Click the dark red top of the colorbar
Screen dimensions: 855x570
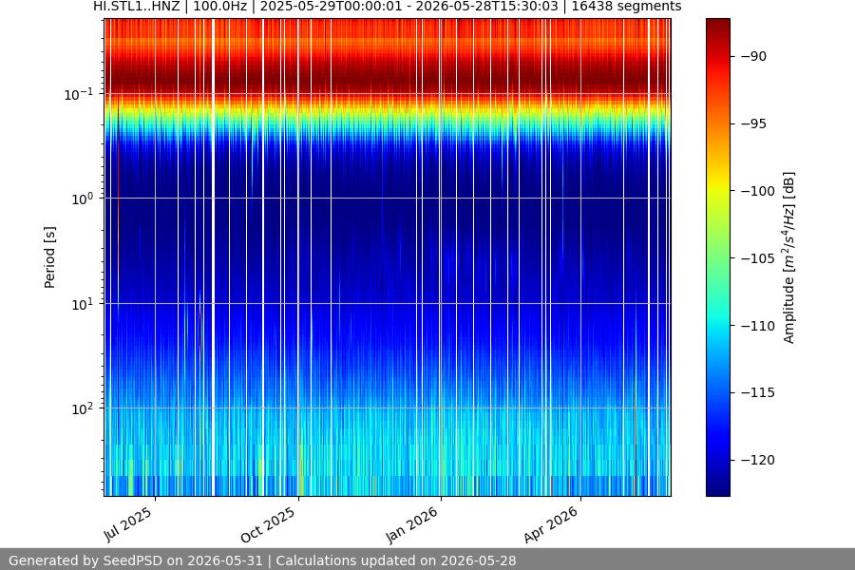click(x=717, y=28)
